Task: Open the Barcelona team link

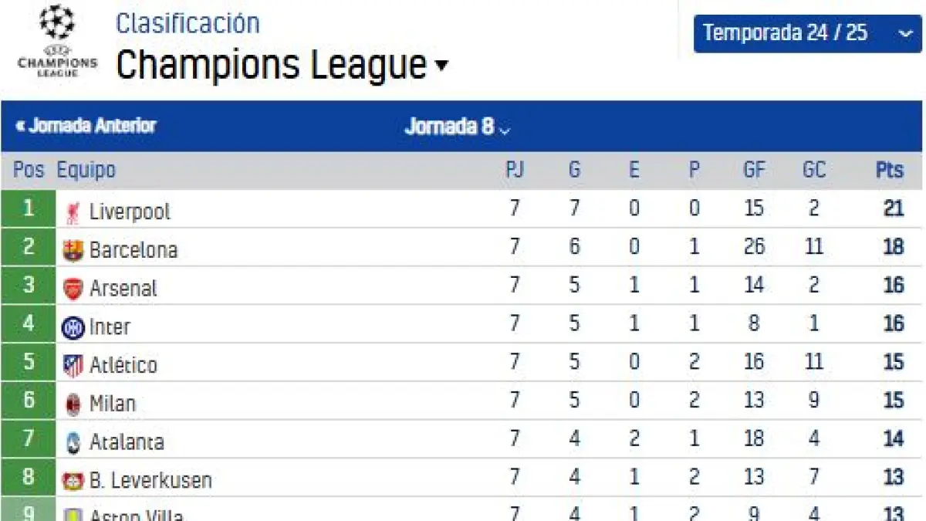Action: click(133, 250)
